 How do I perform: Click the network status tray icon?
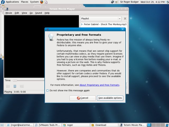(x=112, y=2)
